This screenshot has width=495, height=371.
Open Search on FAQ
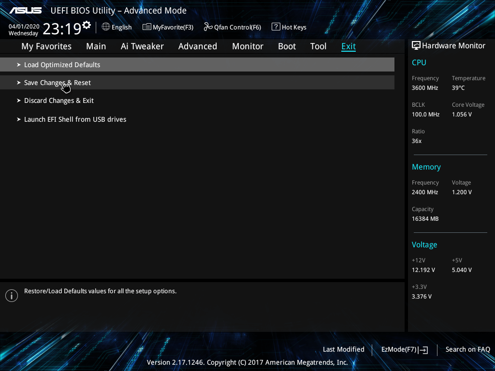pyautogui.click(x=467, y=350)
